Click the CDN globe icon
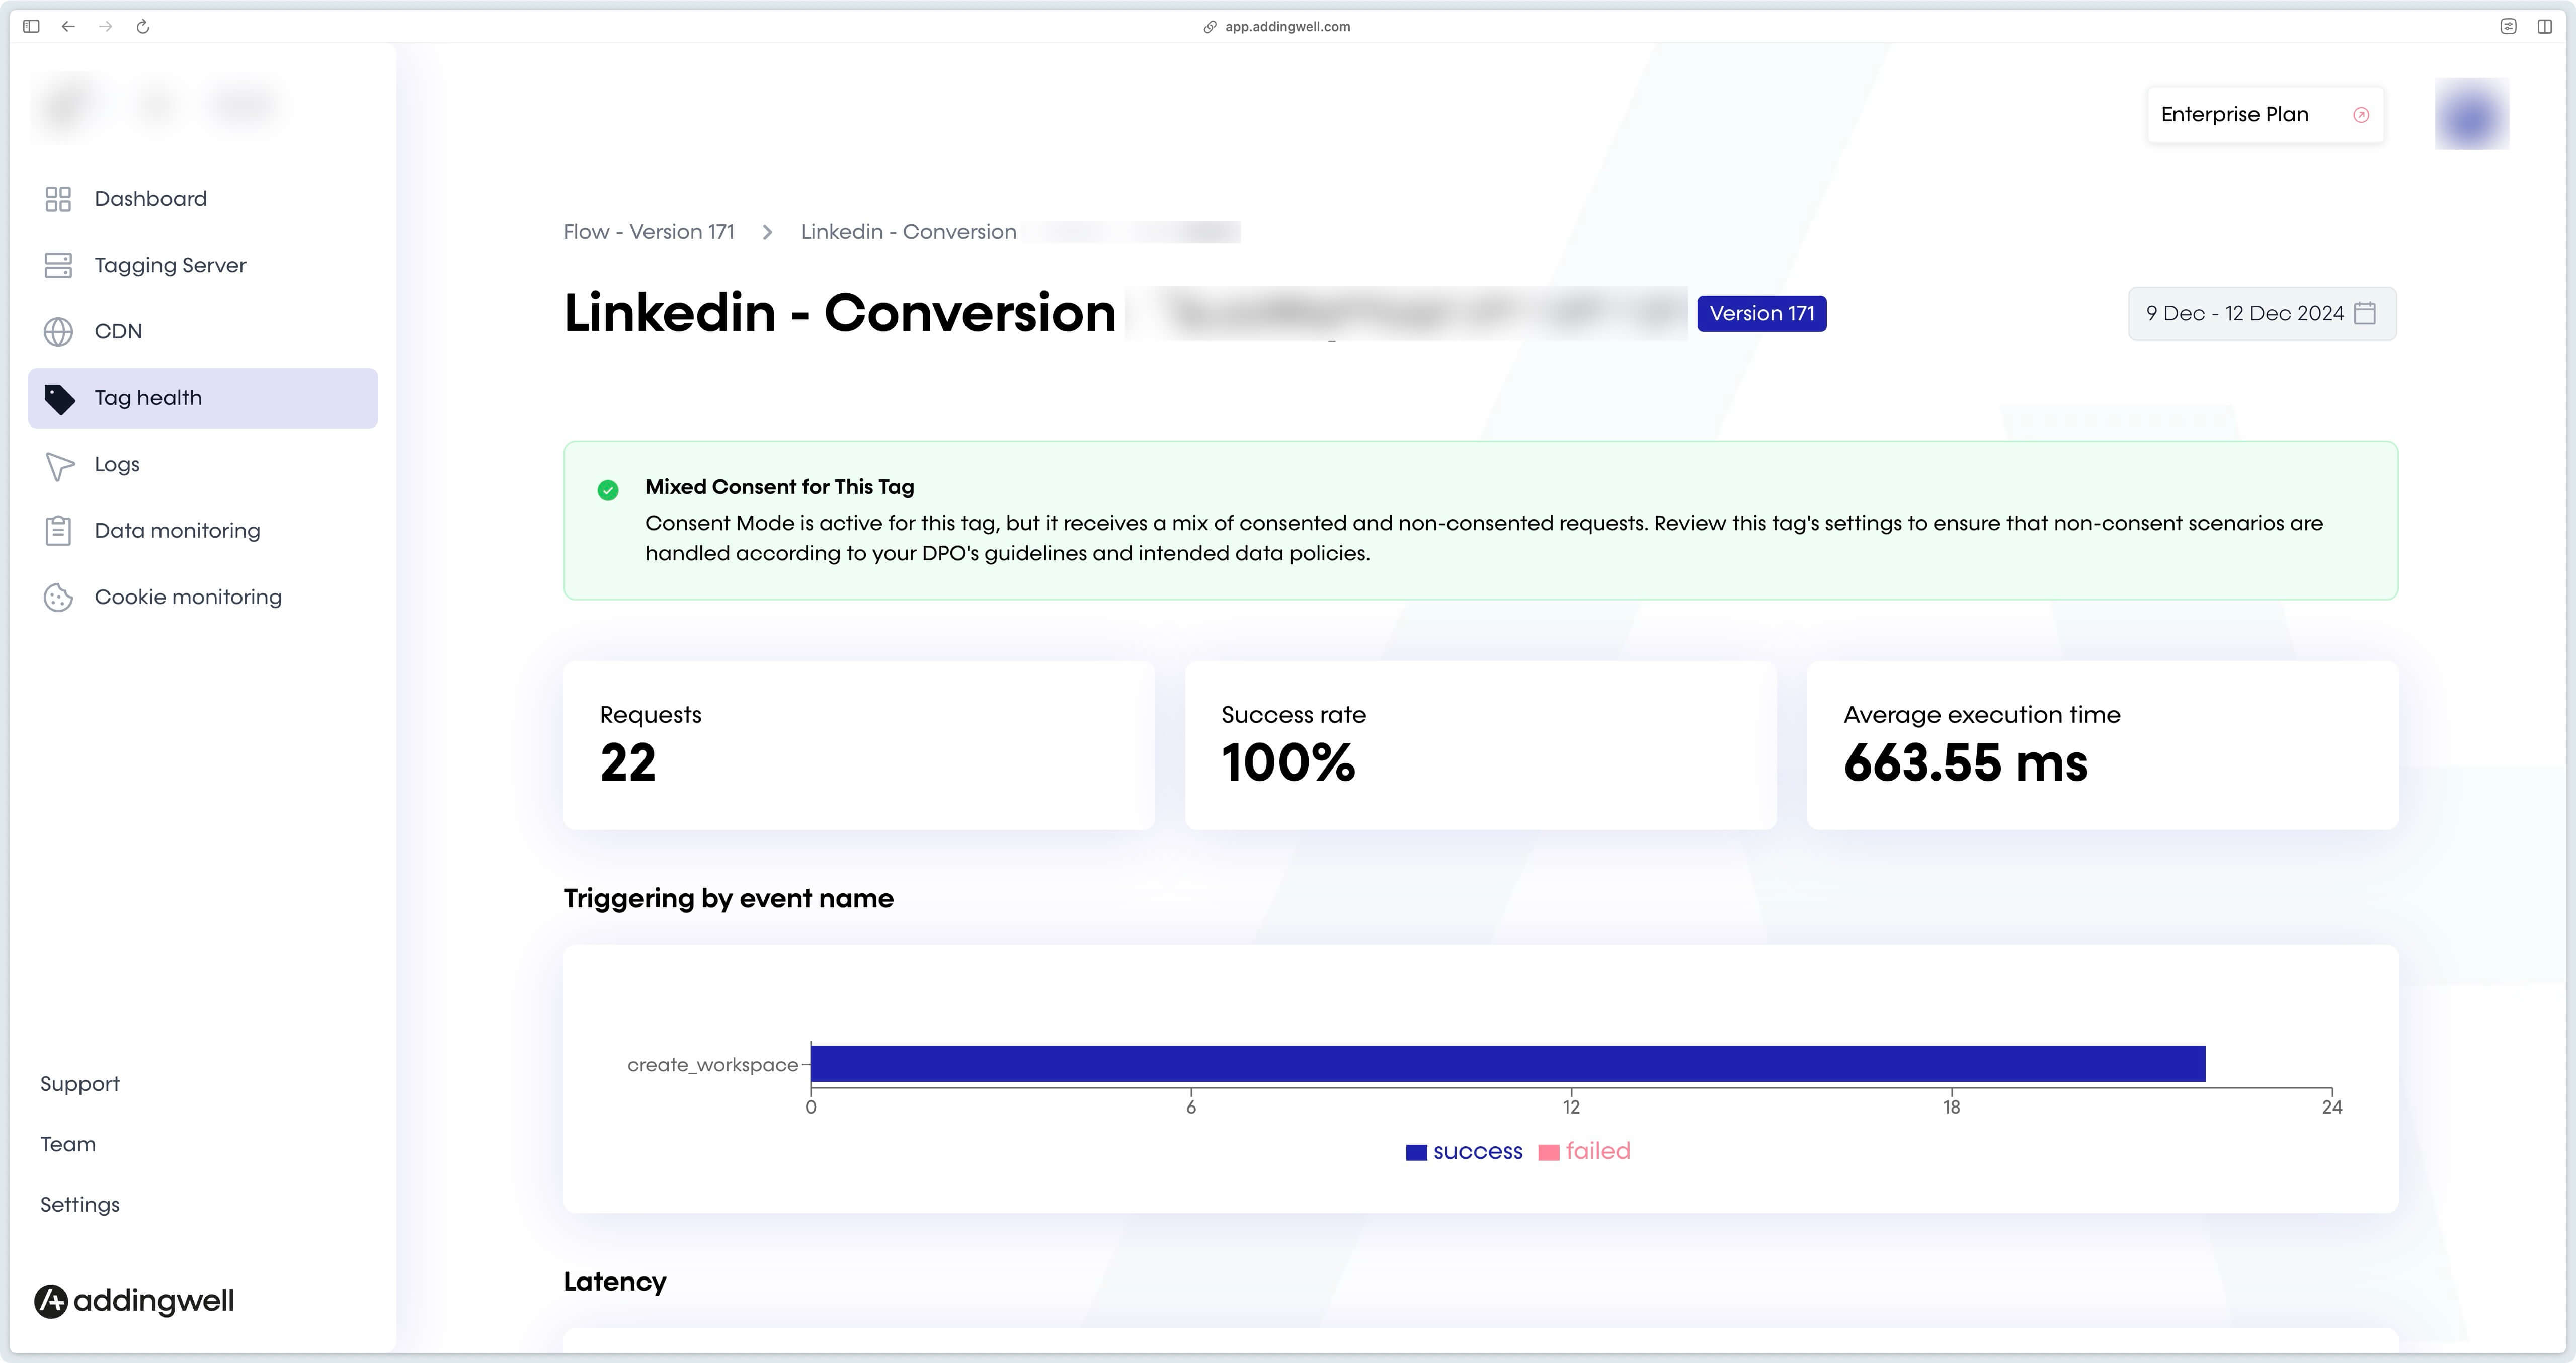The image size is (2576, 1363). (58, 332)
